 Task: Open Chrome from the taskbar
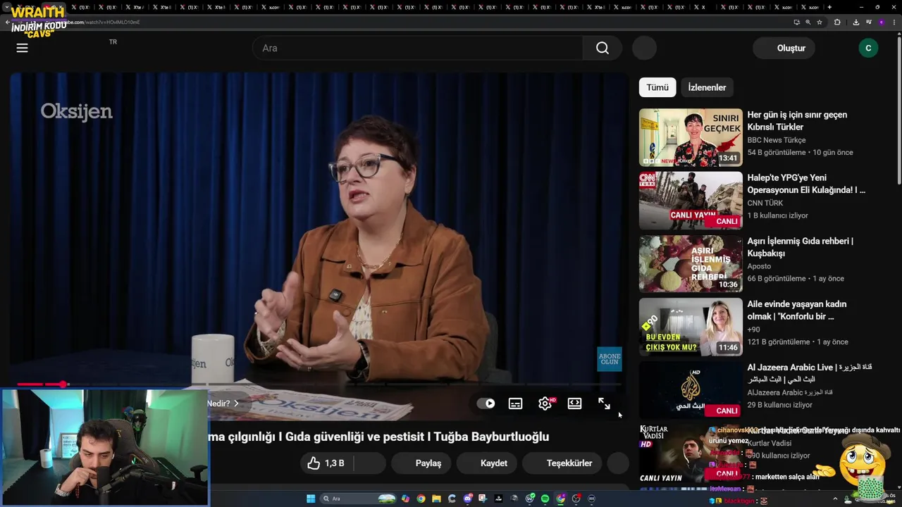[421, 499]
